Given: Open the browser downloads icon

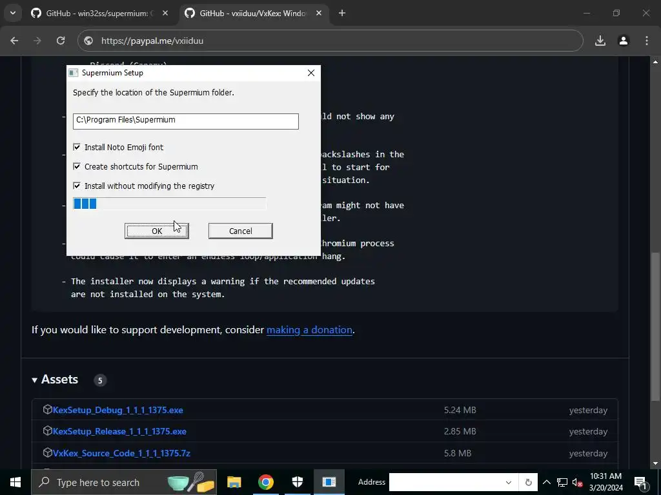Looking at the screenshot, I should tap(600, 41).
